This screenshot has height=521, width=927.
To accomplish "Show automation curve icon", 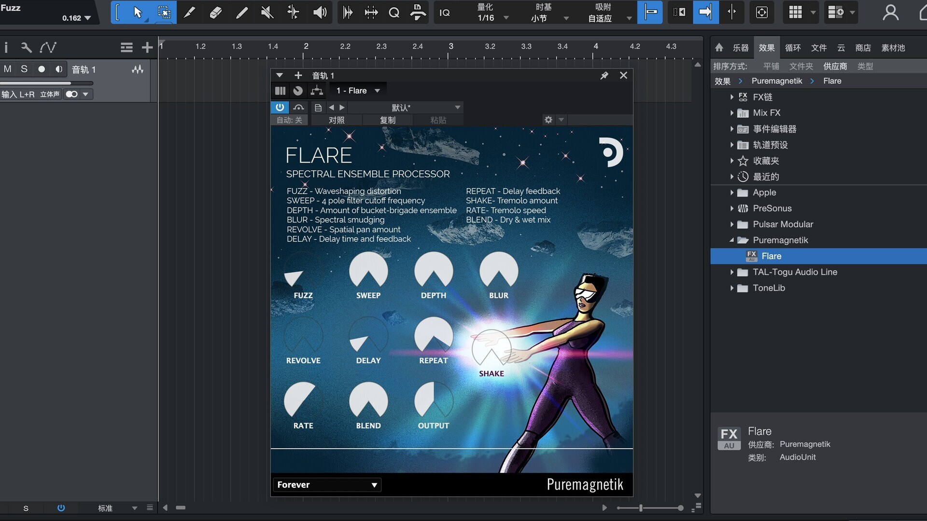I will [48, 47].
